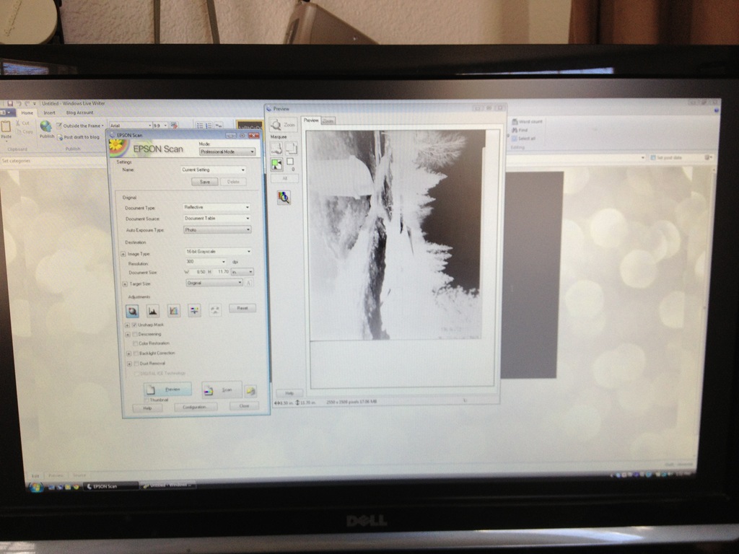Open the Document Source dropdown

217,219
